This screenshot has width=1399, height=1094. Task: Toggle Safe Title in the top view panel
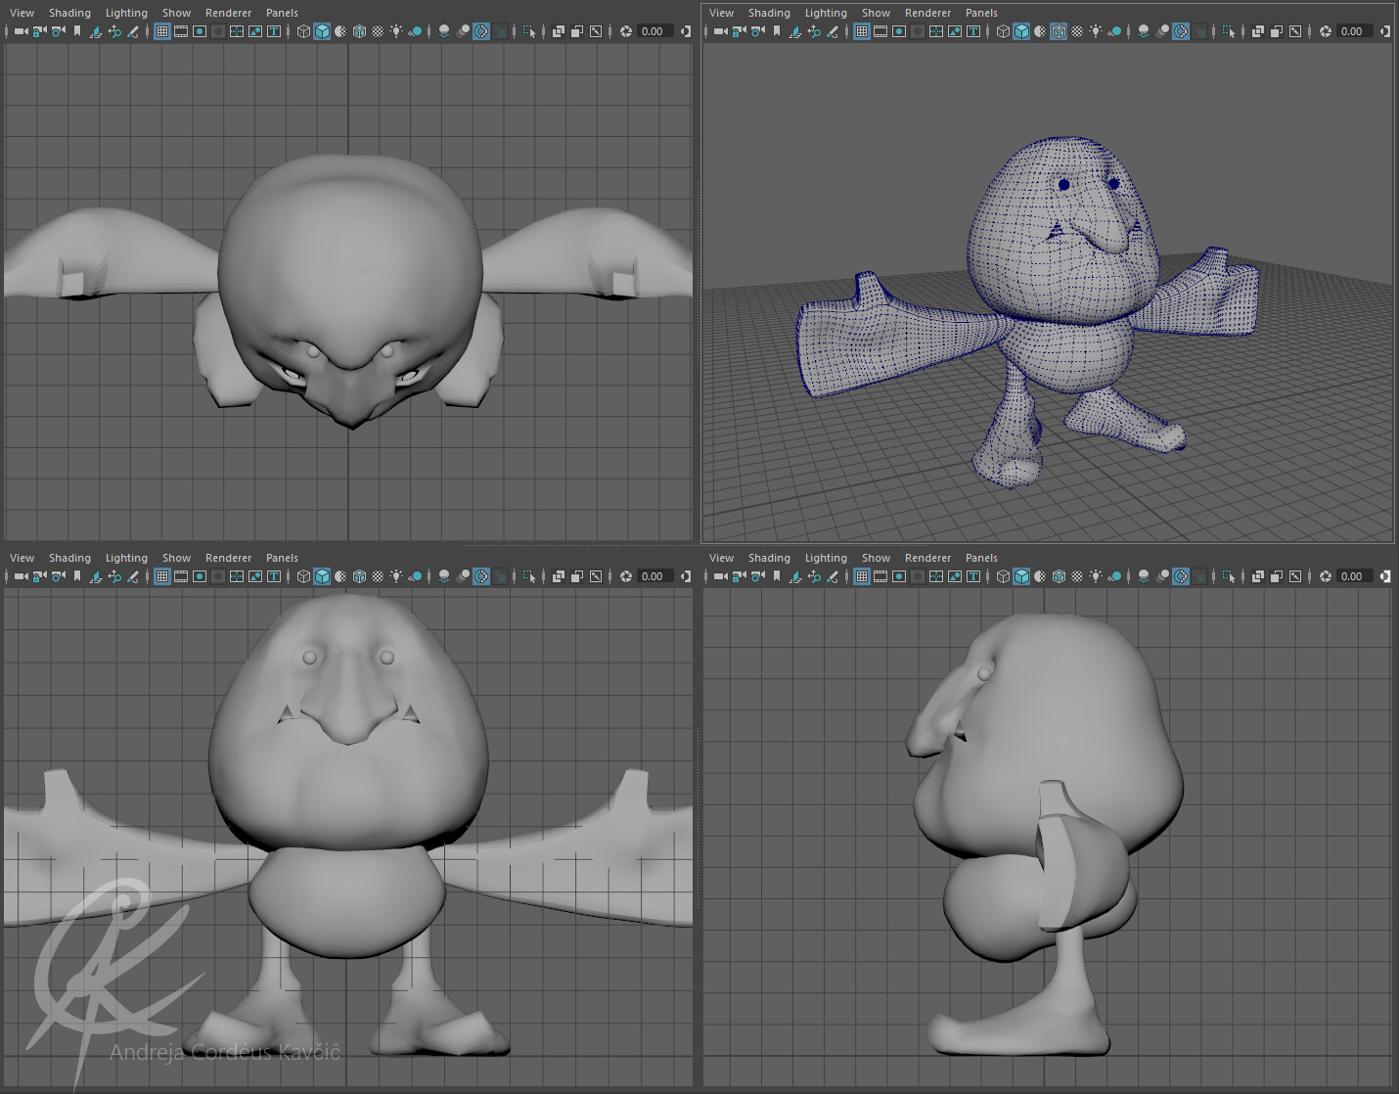[274, 31]
